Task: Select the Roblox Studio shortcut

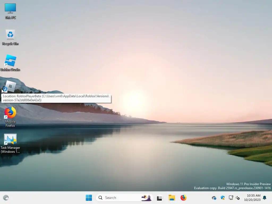Action: (x=10, y=63)
